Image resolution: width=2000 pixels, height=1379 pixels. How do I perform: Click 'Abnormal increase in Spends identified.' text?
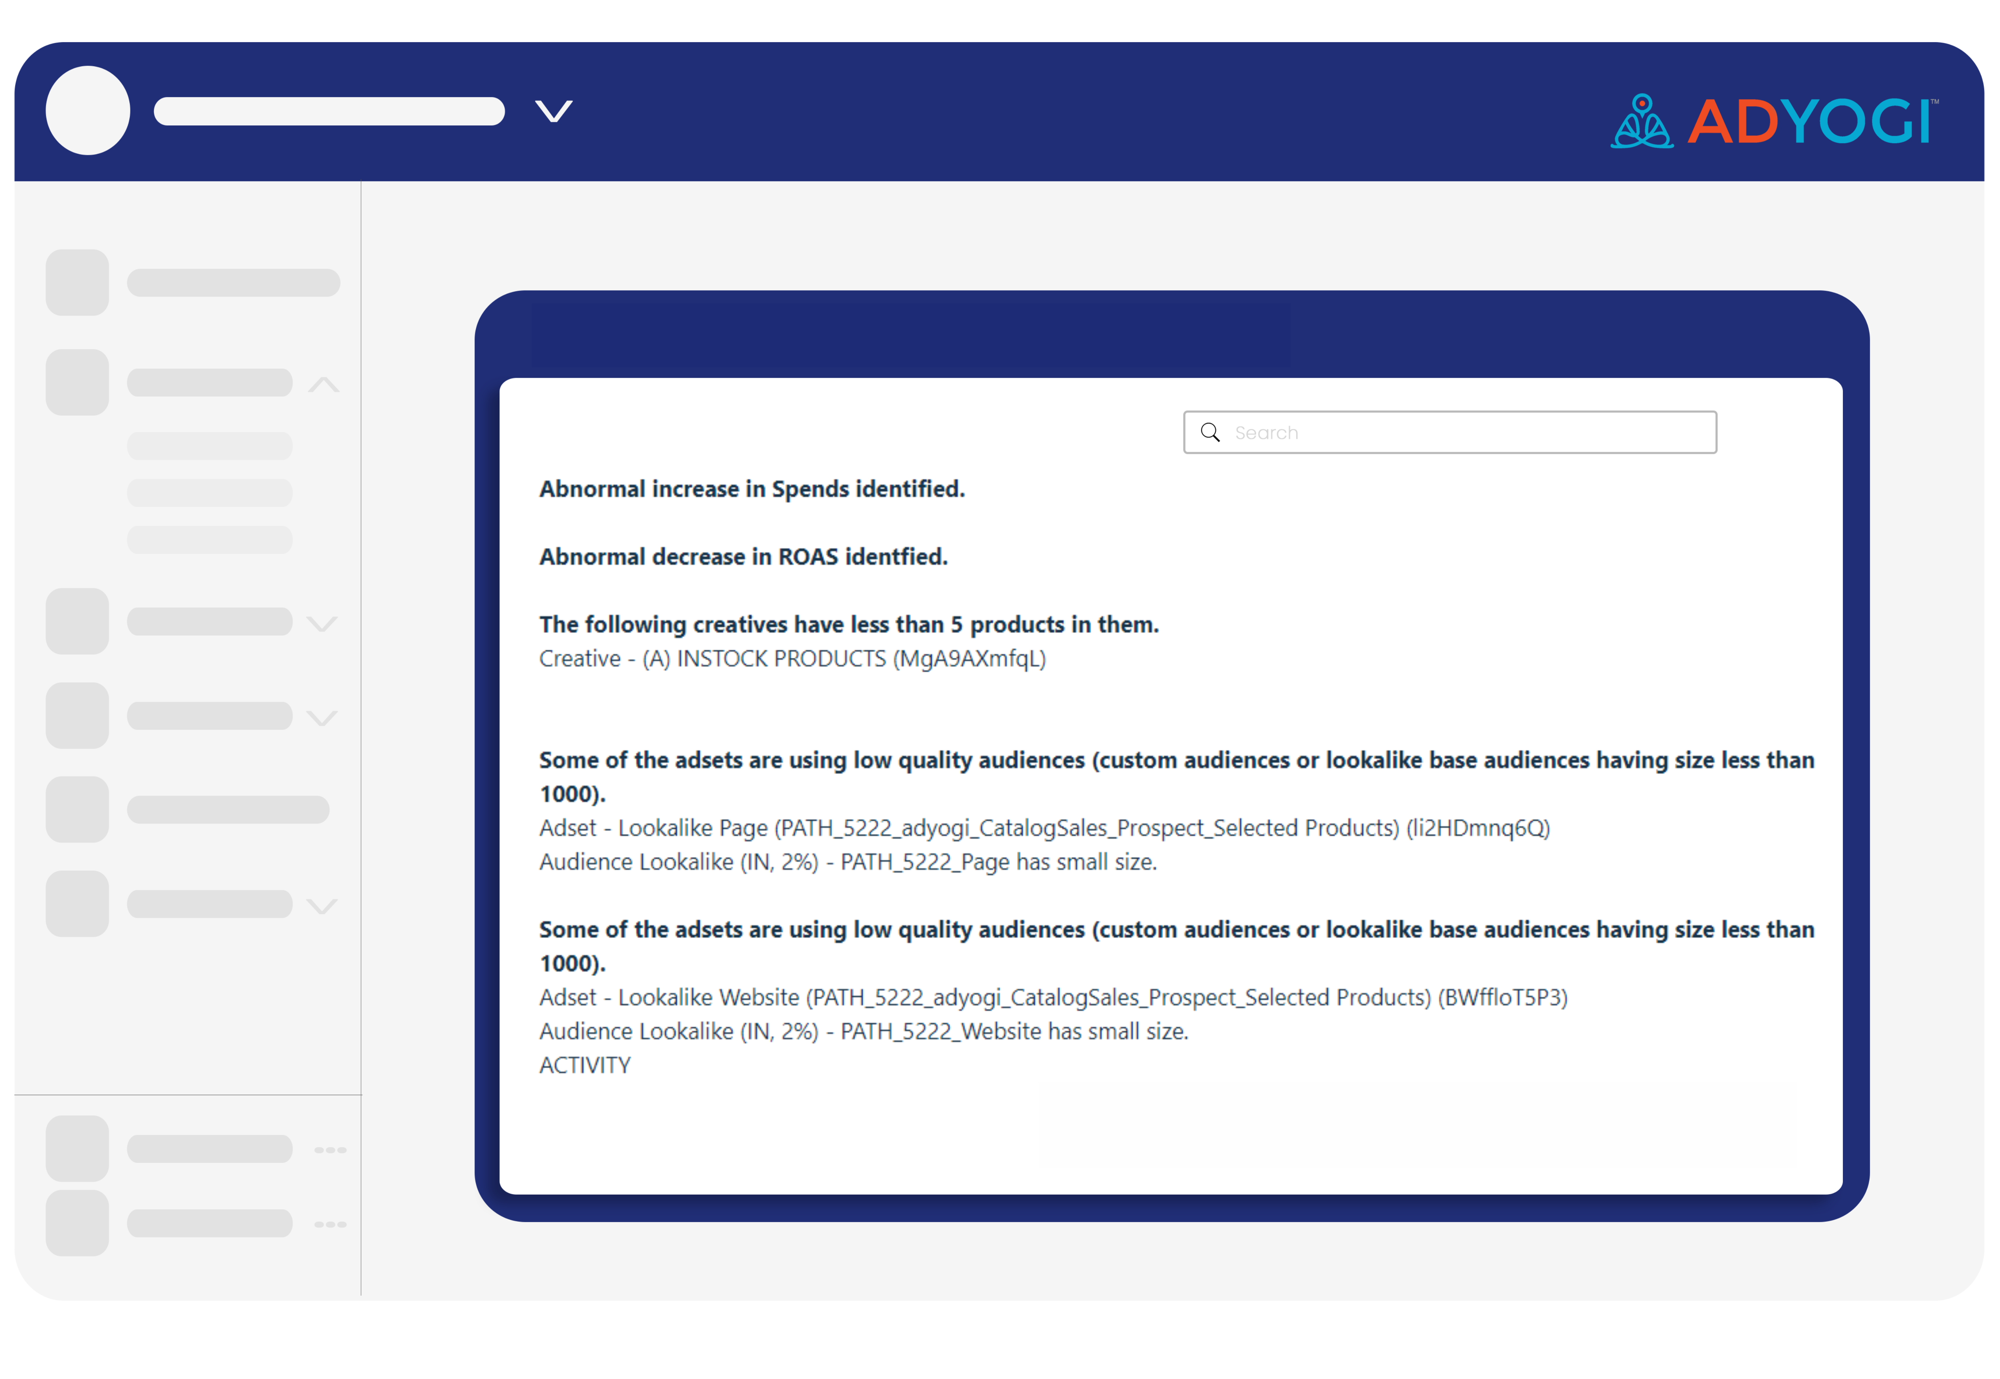coord(752,489)
